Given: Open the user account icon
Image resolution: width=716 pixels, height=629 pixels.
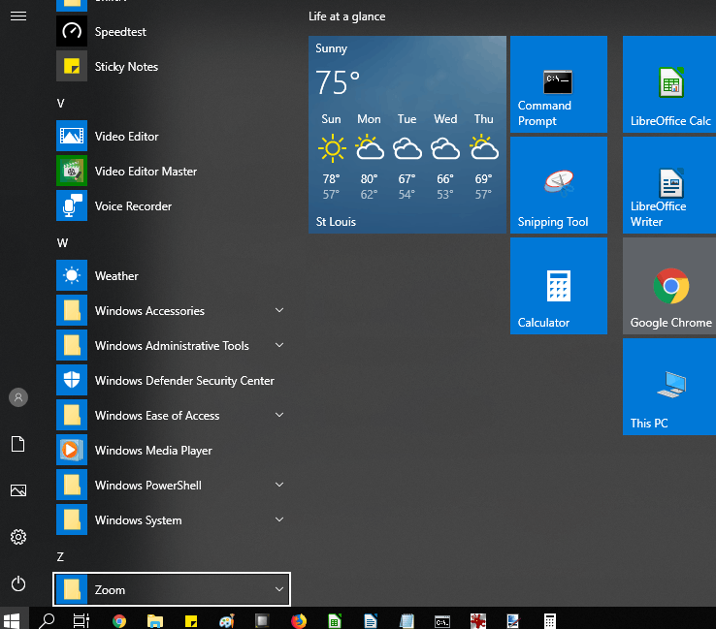Looking at the screenshot, I should 18,397.
